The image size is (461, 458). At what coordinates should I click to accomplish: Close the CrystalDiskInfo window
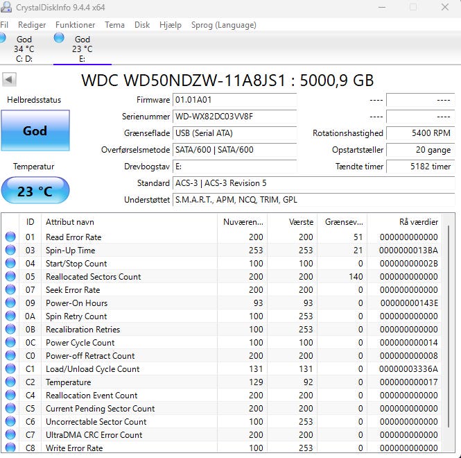(445, 7)
